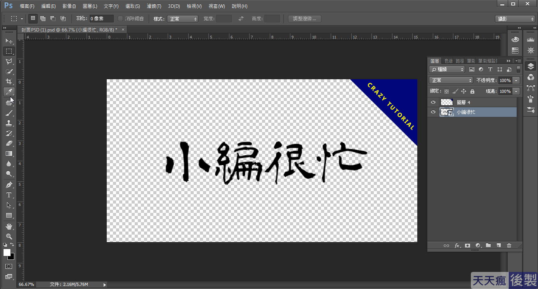Open the layer style fx menu

coord(457,245)
